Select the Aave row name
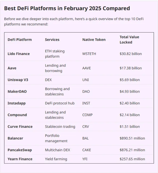 pyautogui.click(x=12, y=68)
